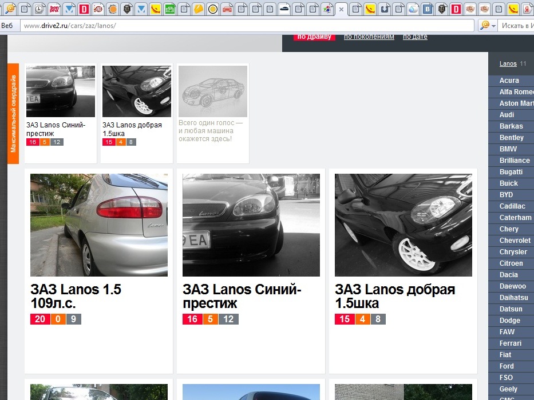
Task: Click the 'Искать в' search field
Action: point(516,26)
